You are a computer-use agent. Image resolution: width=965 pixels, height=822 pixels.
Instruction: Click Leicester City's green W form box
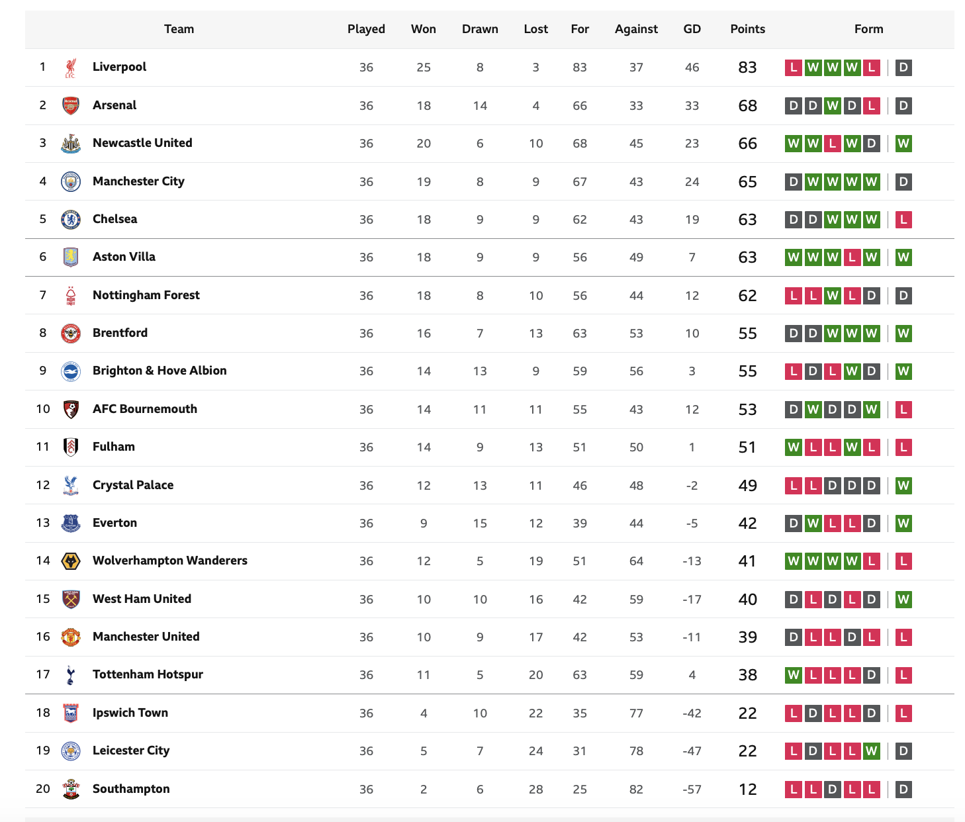(x=872, y=751)
